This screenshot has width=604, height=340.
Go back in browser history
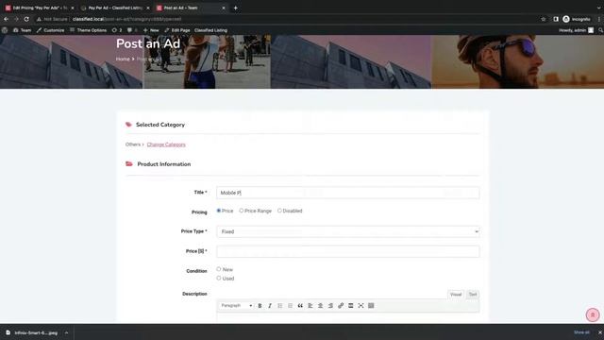pos(7,19)
